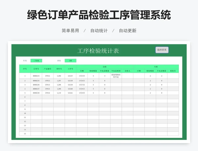This screenshot has height=151, width=198.
Task: Select date cell 3月7日
Action: [x=82, y=85]
